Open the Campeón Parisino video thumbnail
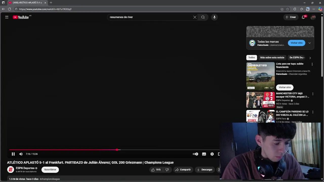Image resolution: width=324 pixels, height=182 pixels. 261,116
